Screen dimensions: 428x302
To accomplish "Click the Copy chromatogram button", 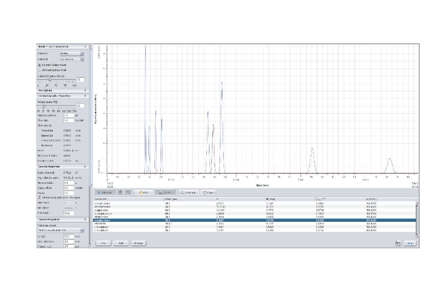I will pos(208,193).
